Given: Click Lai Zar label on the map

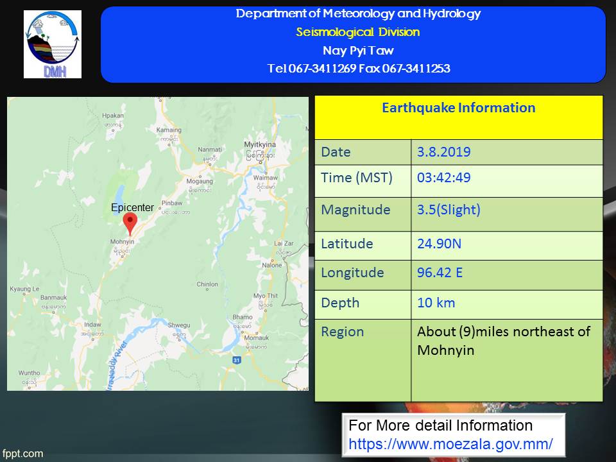Looking at the screenshot, I should [x=284, y=244].
